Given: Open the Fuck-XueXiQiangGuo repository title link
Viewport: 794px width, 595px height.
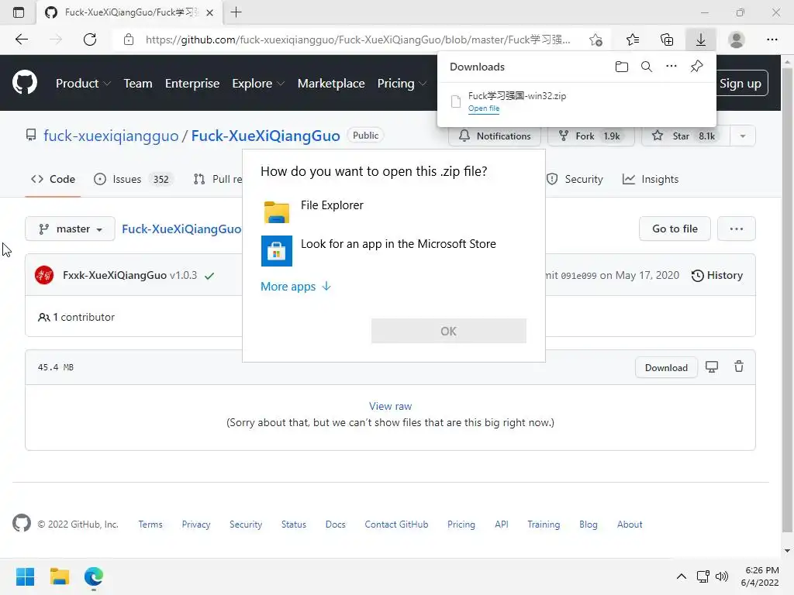Looking at the screenshot, I should [x=265, y=136].
